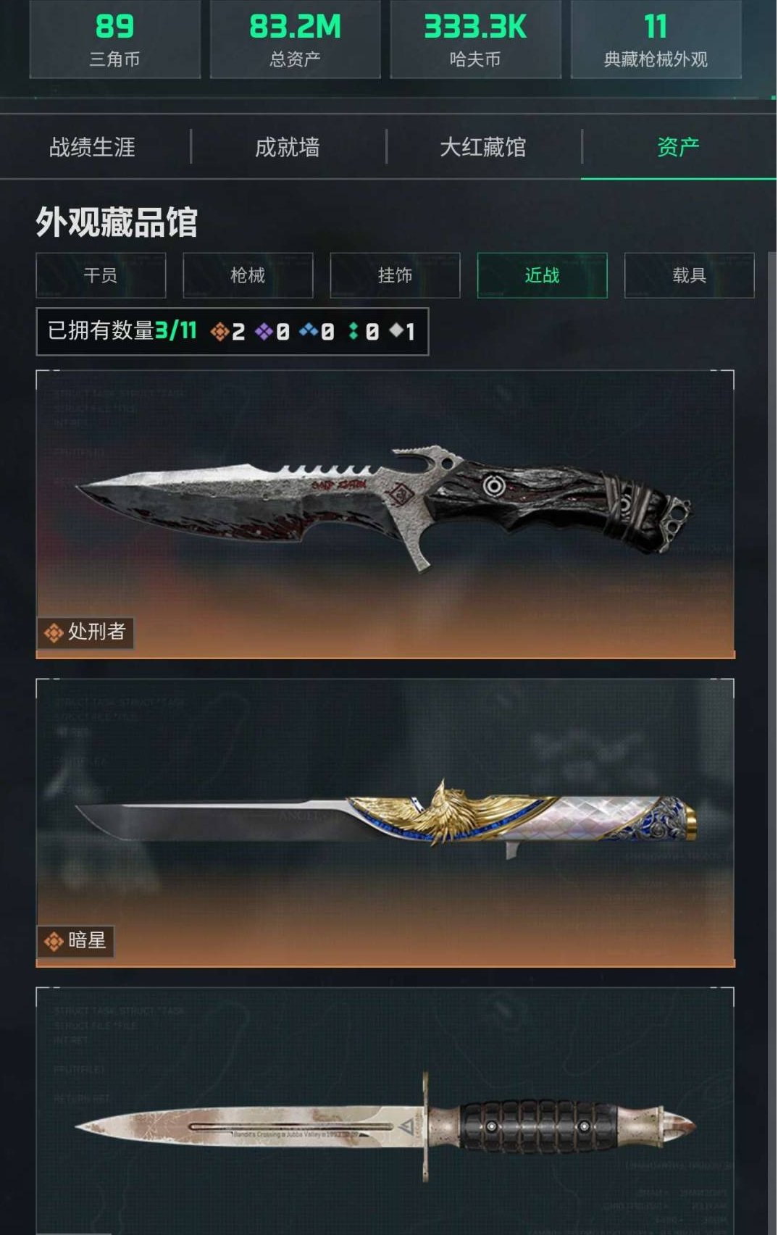Filter collection by 干员
The height and width of the screenshot is (1235, 778).
point(101,275)
